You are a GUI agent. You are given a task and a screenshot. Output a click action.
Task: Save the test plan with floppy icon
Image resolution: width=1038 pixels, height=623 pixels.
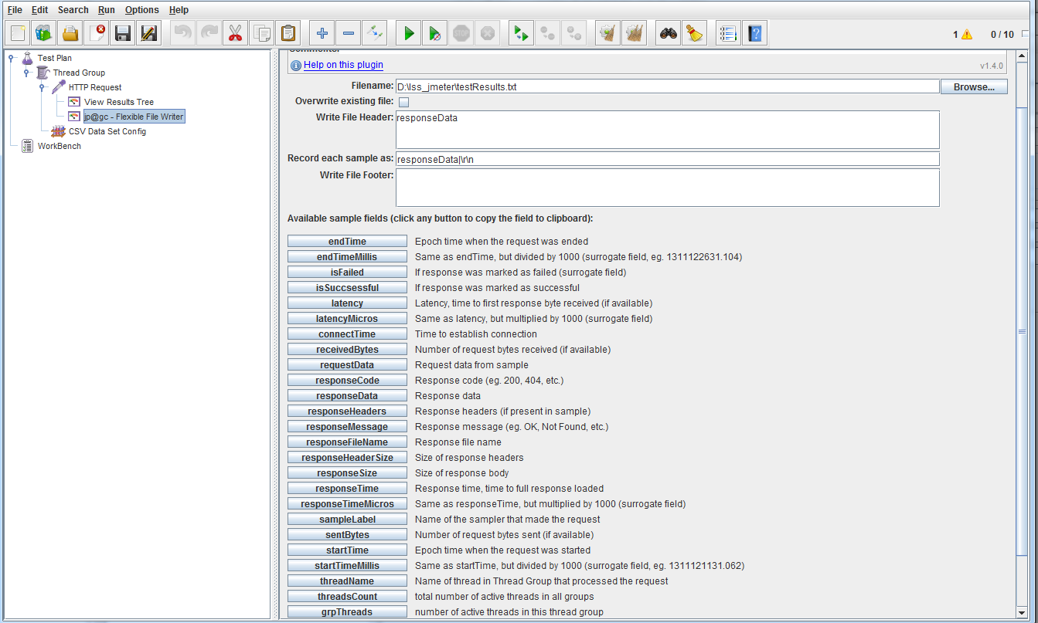tap(123, 33)
